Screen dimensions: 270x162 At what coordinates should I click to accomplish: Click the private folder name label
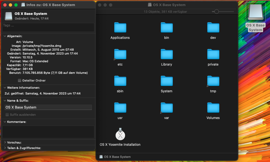click(x=213, y=64)
